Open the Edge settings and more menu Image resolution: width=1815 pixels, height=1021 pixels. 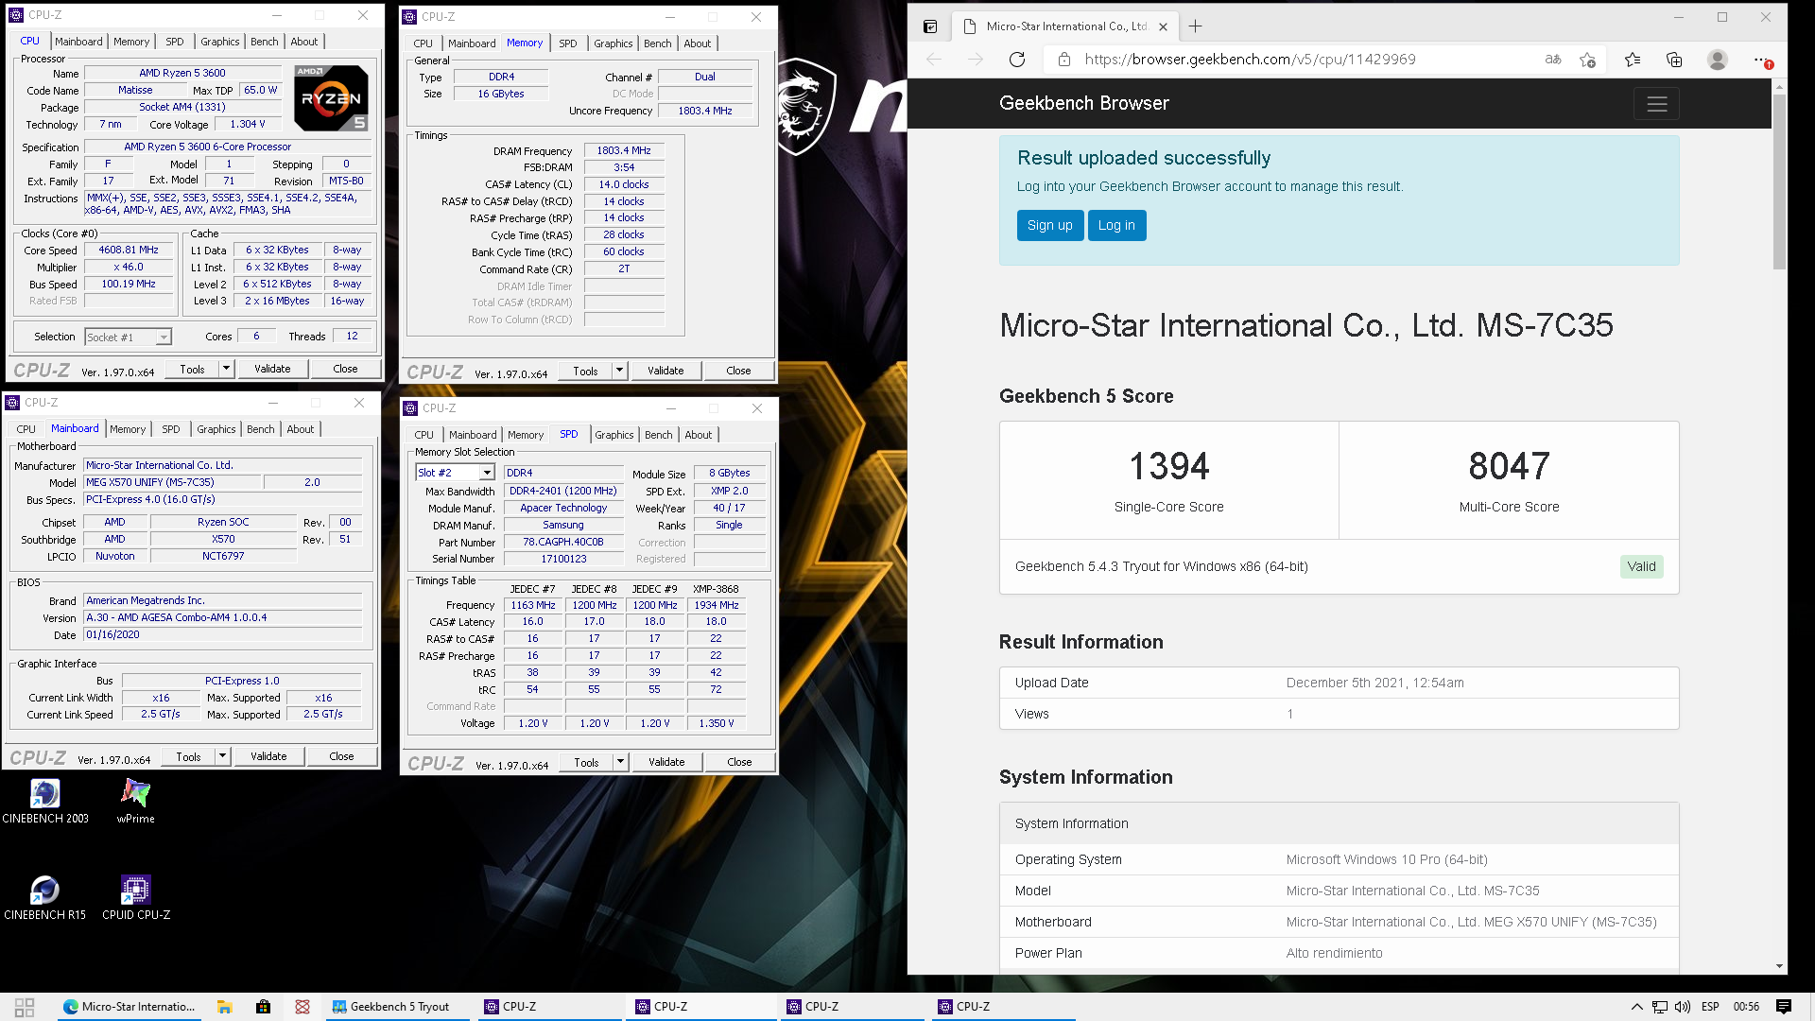[x=1761, y=60]
